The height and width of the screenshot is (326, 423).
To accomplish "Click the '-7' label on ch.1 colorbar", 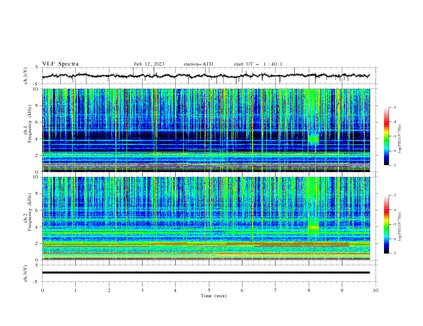I will coord(394,165).
